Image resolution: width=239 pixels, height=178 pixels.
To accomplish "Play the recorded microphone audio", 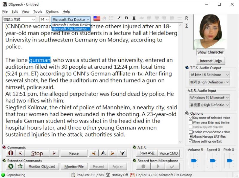I will tap(158, 166).
